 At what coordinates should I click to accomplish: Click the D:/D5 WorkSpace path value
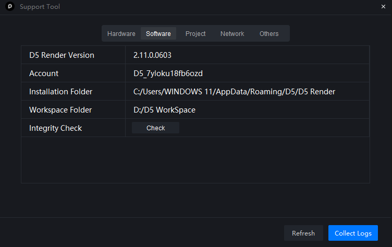pyautogui.click(x=164, y=110)
